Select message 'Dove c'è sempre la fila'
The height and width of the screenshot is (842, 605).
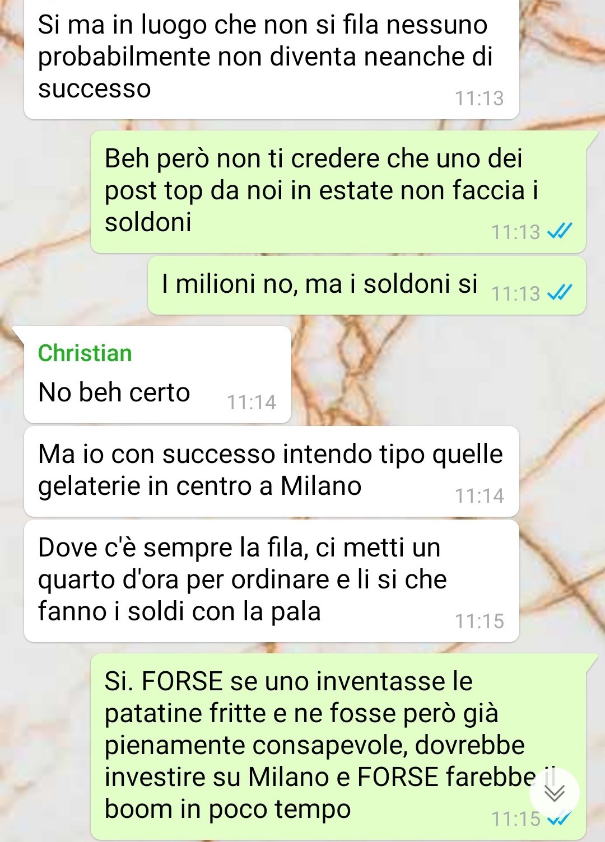point(272,581)
